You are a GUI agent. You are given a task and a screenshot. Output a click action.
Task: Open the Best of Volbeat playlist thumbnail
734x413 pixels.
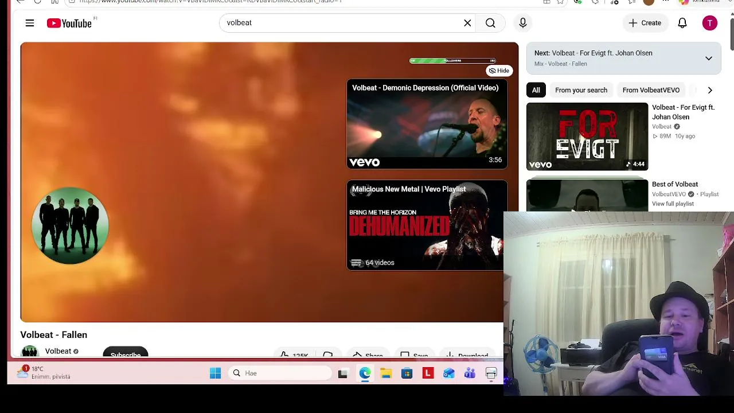[x=587, y=196]
